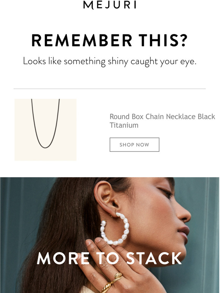Click the Round Box Chain Necklace title
The width and height of the screenshot is (220, 293).
click(x=162, y=121)
